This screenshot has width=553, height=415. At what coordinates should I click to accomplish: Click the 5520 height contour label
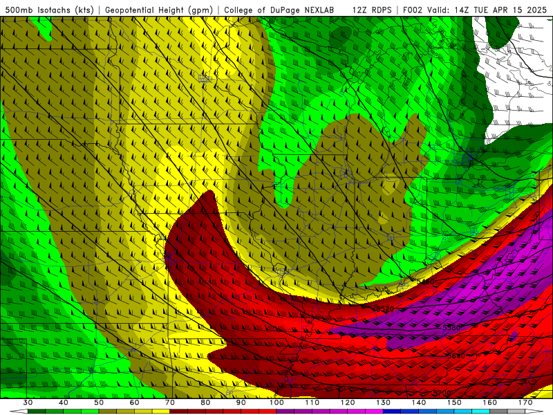pos(385,309)
